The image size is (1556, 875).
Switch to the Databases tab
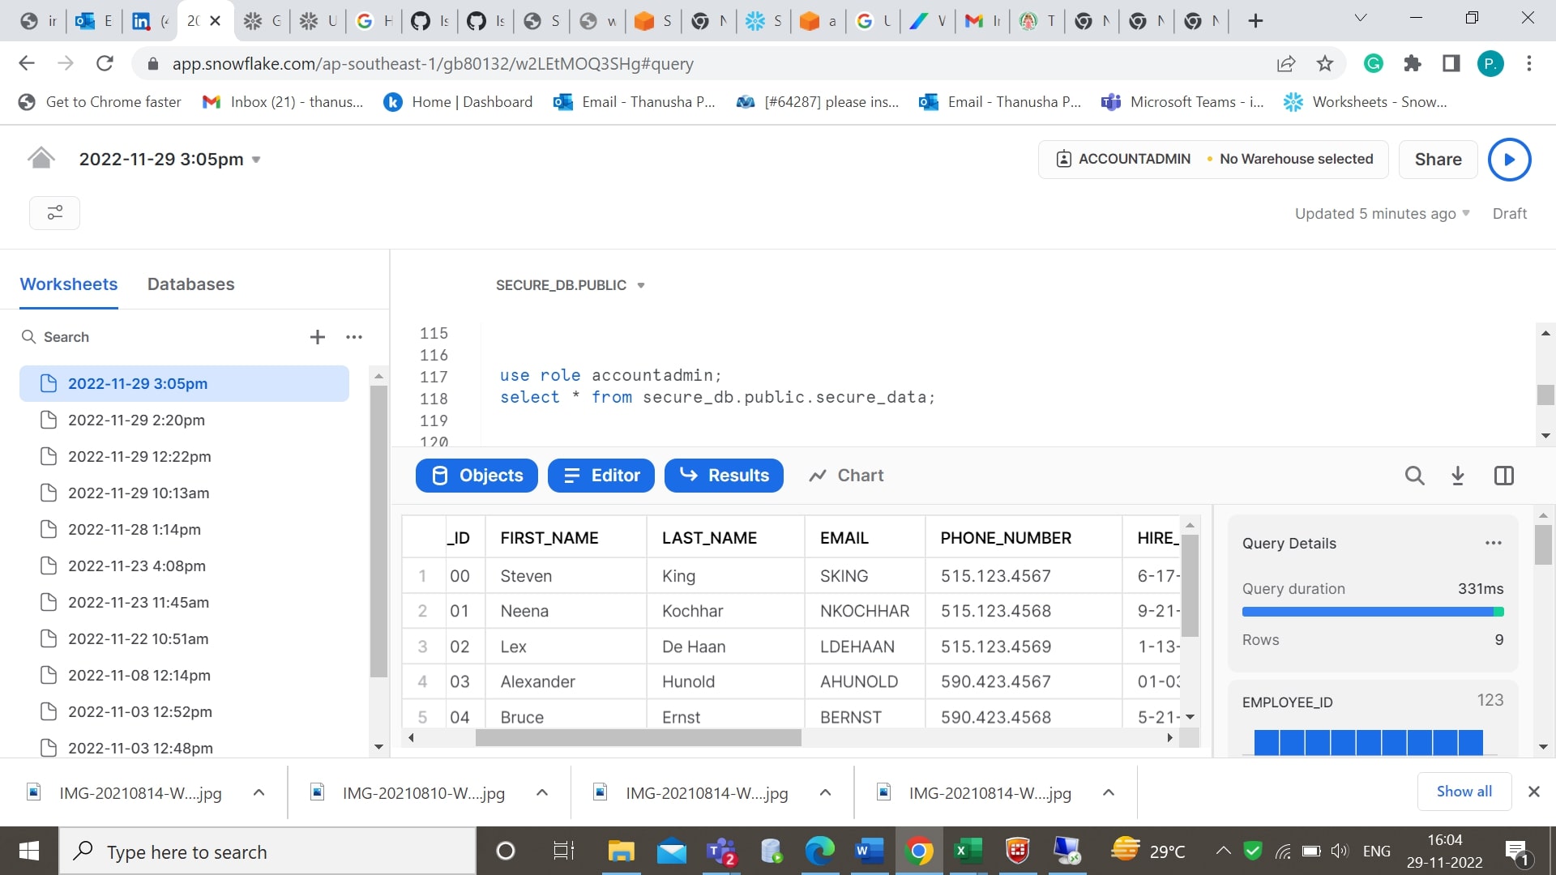pyautogui.click(x=190, y=284)
